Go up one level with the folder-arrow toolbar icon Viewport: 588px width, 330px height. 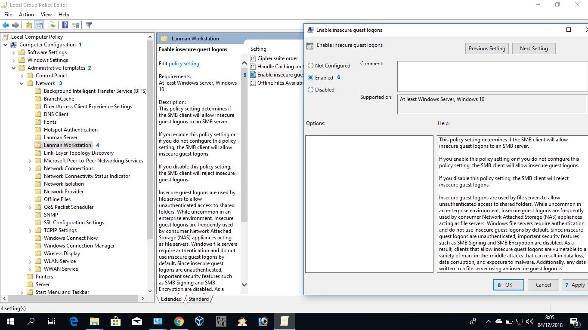click(x=28, y=25)
